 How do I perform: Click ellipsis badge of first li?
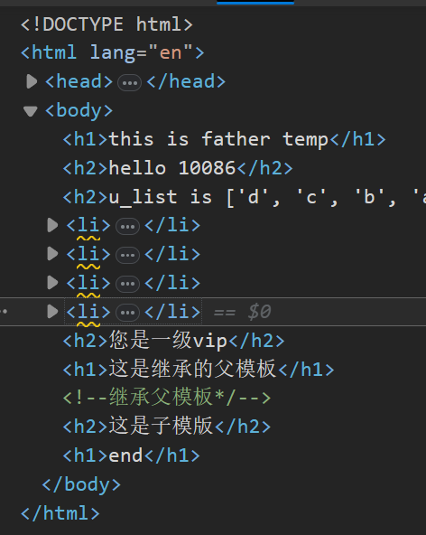[128, 227]
